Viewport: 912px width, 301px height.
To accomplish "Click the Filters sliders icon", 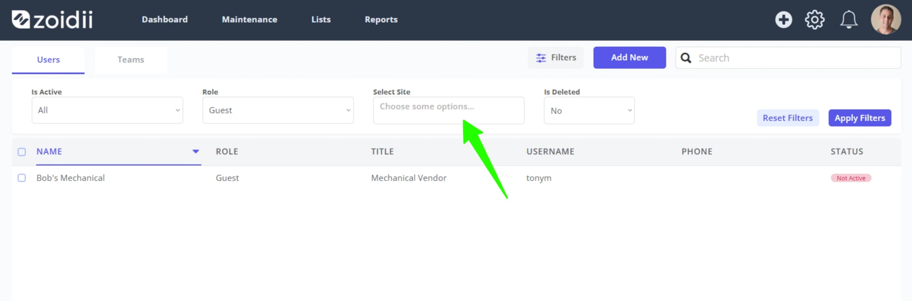I will [541, 58].
